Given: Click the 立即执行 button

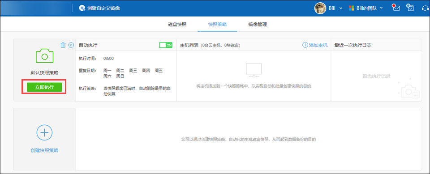Looking at the screenshot, I should (x=44, y=87).
